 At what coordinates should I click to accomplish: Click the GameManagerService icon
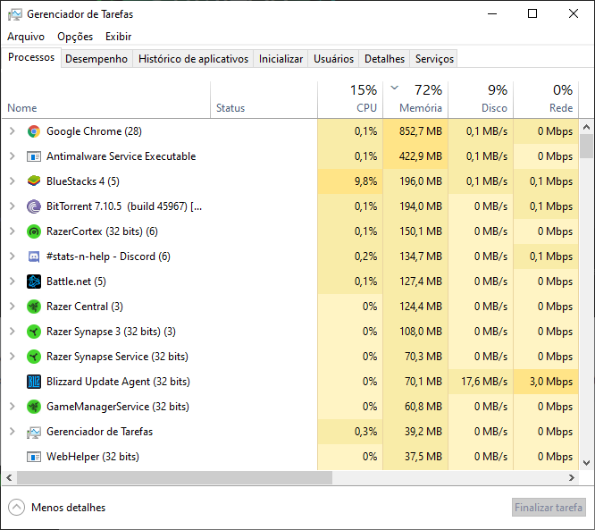(x=34, y=407)
